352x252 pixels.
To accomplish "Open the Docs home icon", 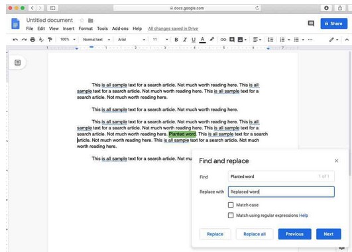I will 15,24.
